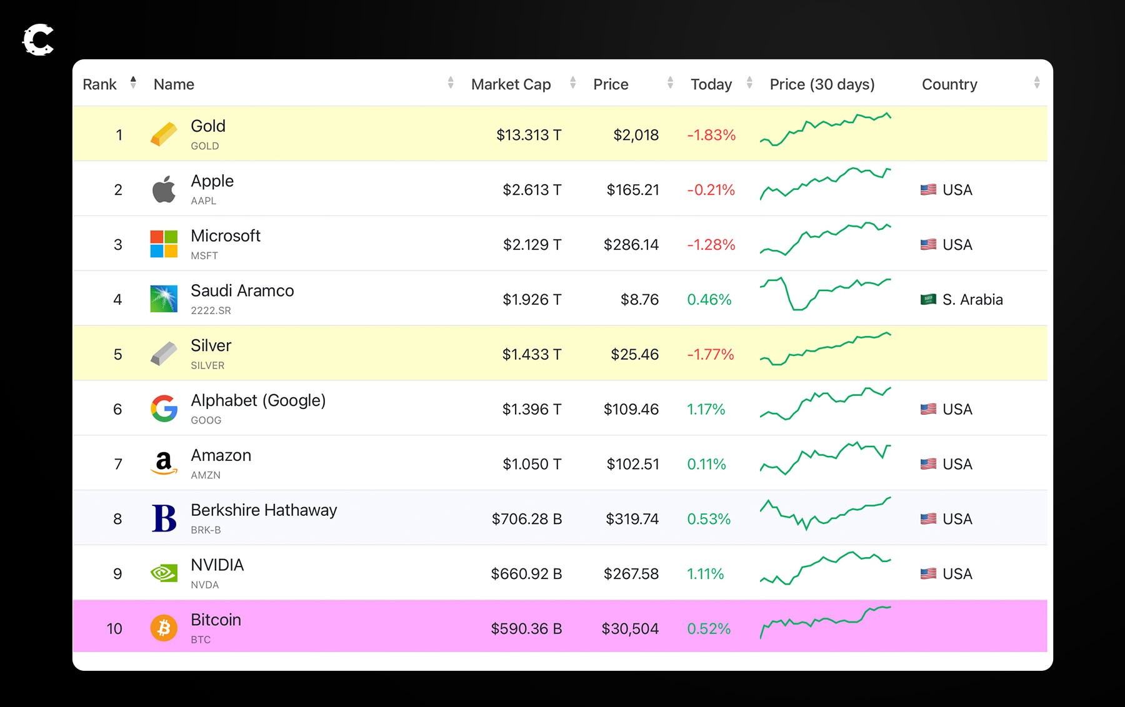Click the Apple logo icon
This screenshot has width=1125, height=707.
coord(164,189)
